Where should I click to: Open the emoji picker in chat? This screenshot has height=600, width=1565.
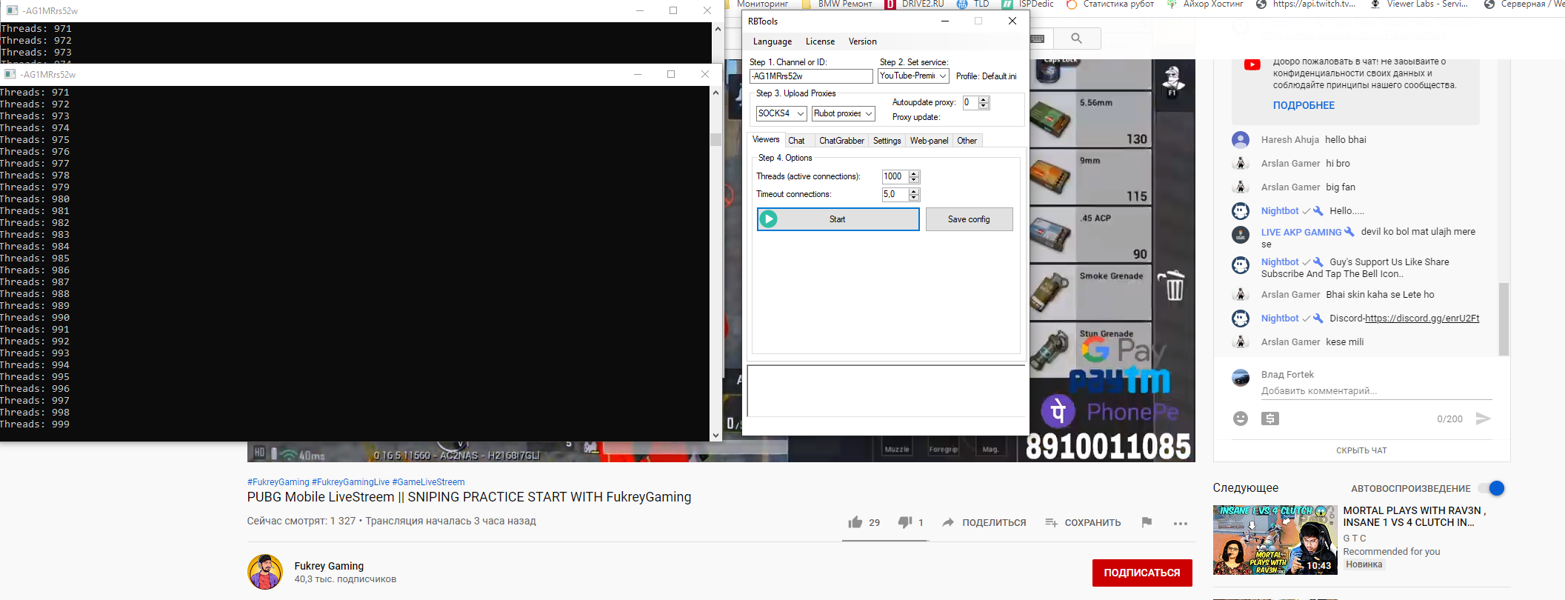[1241, 419]
